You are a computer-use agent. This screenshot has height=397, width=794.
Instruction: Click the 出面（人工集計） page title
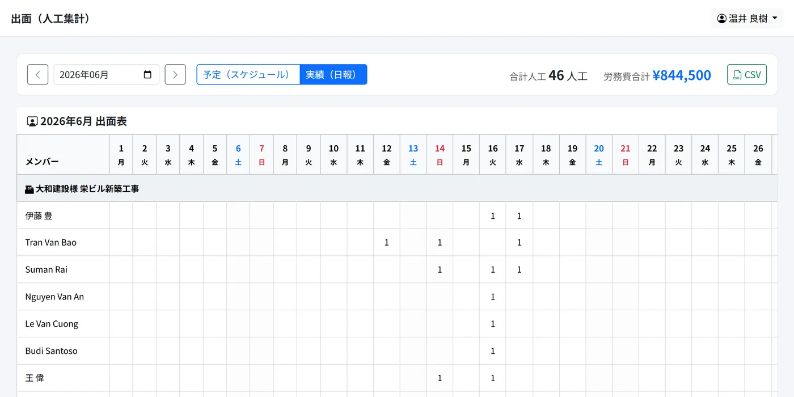pos(50,19)
